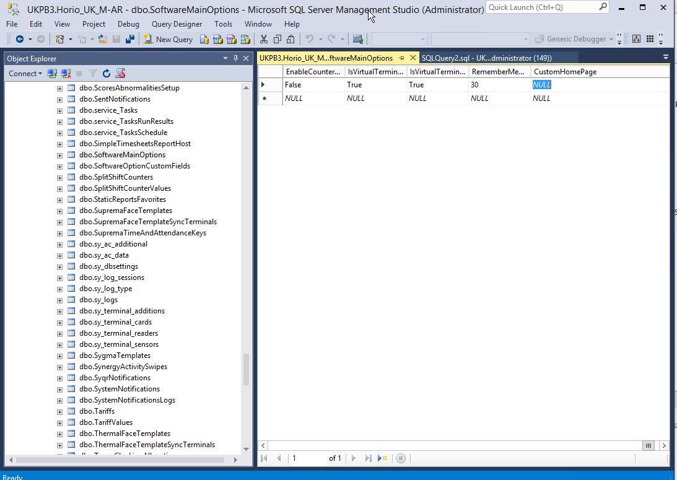This screenshot has width=677, height=480.
Task: Copy using the toolbar copy icon
Action: (x=277, y=39)
